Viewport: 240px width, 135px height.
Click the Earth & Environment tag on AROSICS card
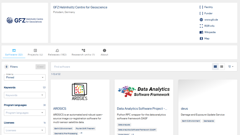[x=63, y=129]
